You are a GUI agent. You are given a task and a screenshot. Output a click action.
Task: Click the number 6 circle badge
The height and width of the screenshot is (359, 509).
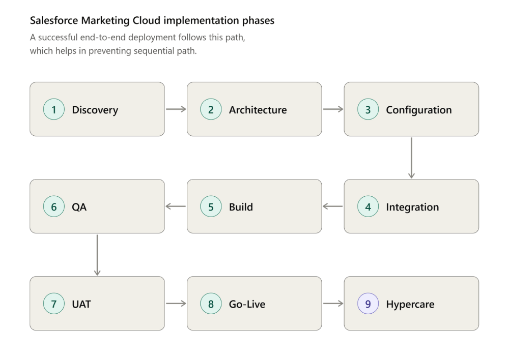[54, 206]
